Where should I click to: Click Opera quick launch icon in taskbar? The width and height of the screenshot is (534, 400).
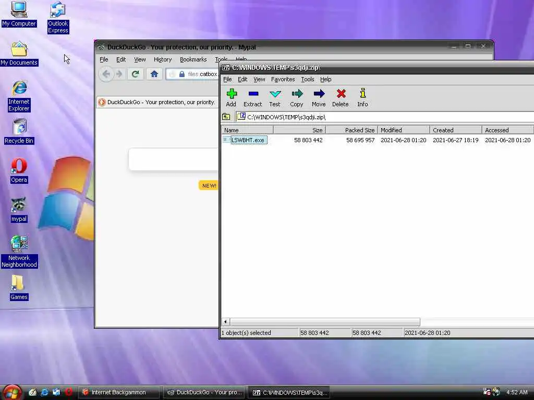point(68,392)
